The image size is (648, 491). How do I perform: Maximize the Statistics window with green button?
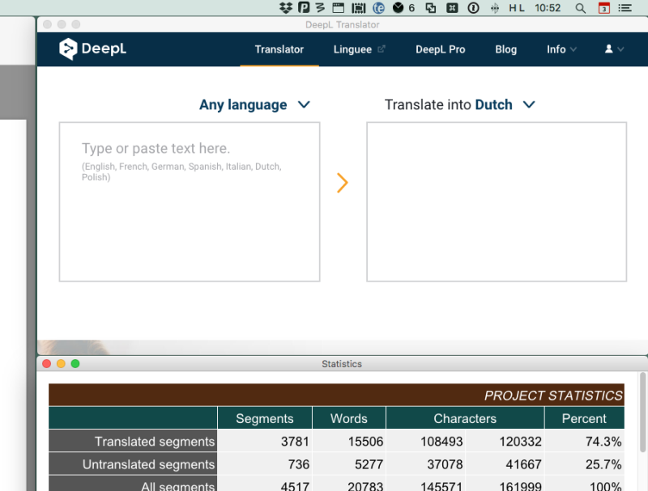coord(75,363)
